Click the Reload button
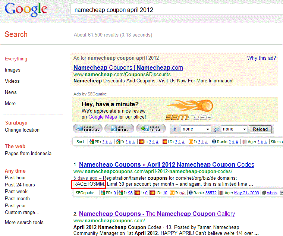 260,129
